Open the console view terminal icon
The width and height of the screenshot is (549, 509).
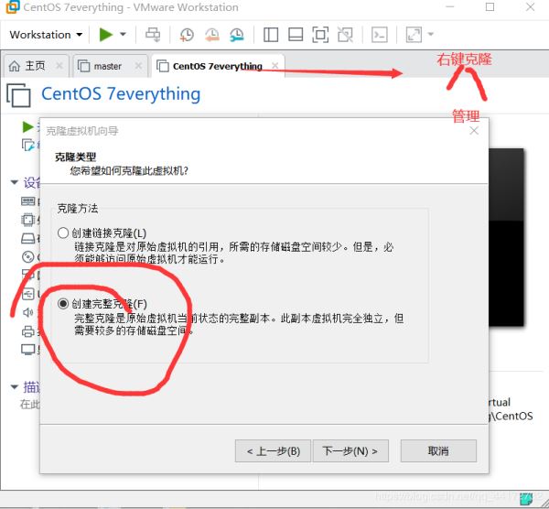(x=379, y=35)
